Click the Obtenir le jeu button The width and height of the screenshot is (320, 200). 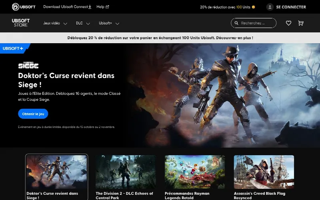pos(33,114)
